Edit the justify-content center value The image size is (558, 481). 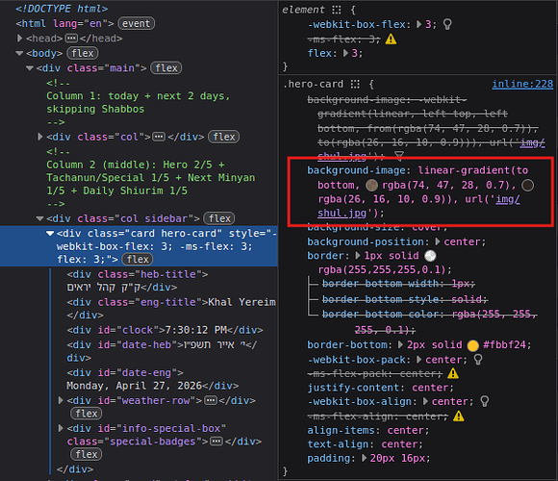pyautogui.click(x=430, y=388)
